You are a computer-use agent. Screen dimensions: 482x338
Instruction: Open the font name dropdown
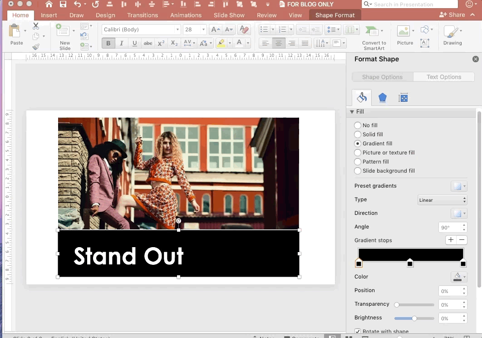[177, 30]
